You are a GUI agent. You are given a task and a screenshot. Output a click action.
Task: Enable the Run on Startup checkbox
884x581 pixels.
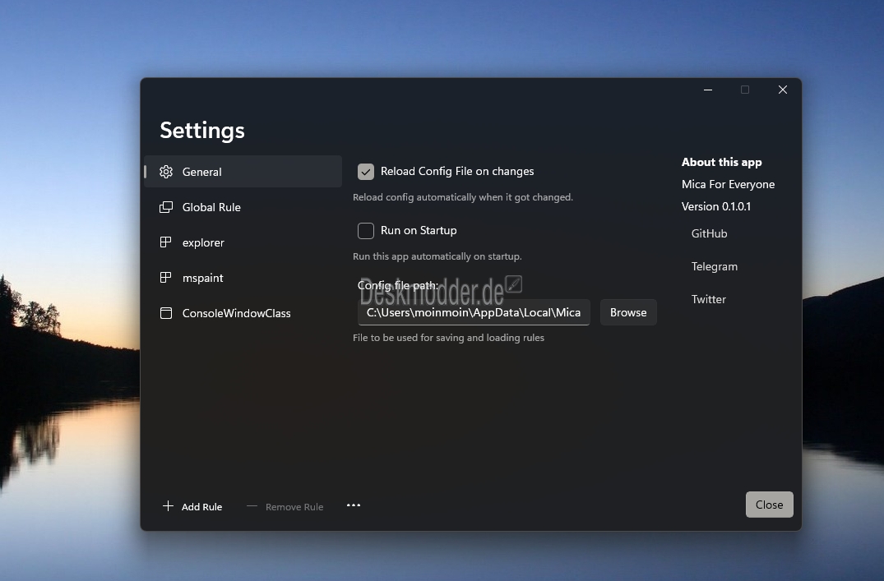(366, 231)
